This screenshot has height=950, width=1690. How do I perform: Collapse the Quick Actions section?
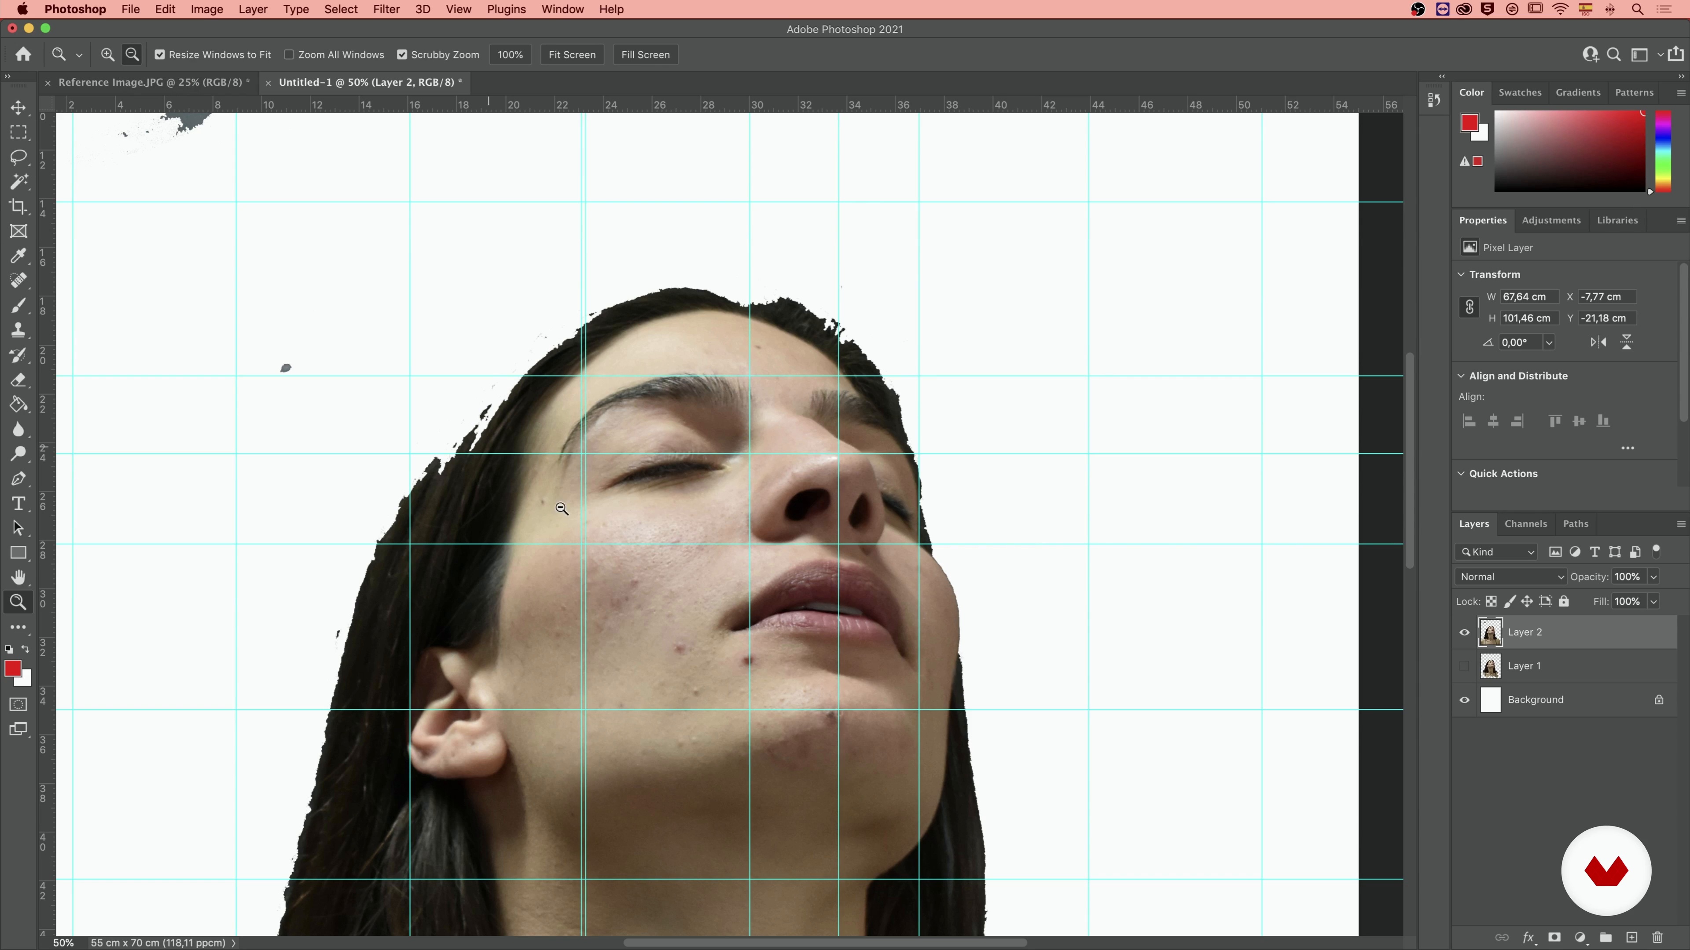(x=1461, y=474)
